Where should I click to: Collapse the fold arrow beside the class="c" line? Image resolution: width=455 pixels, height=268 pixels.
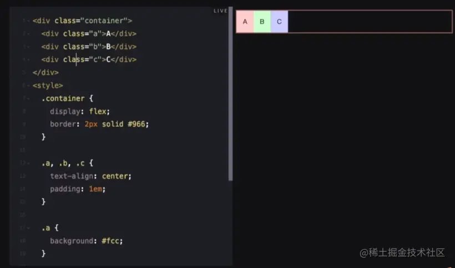click(28, 59)
